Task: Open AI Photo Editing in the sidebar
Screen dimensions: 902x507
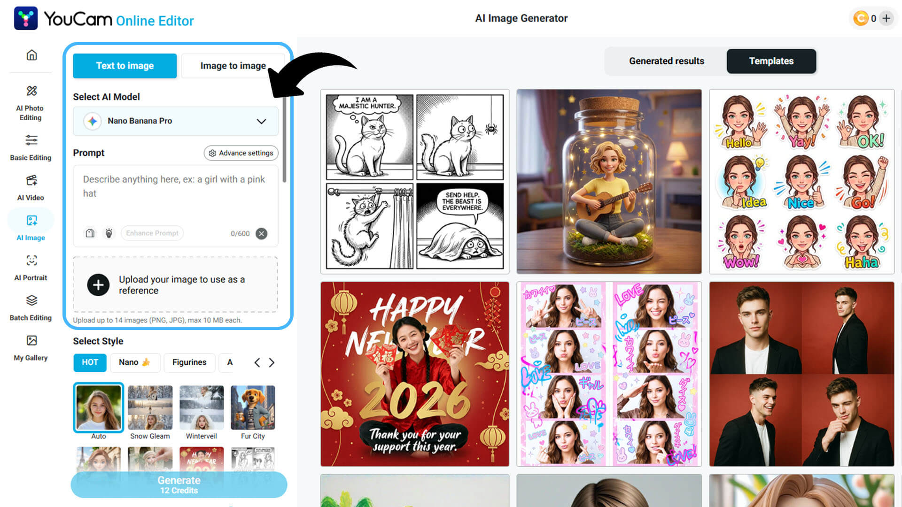Action: pos(31,101)
